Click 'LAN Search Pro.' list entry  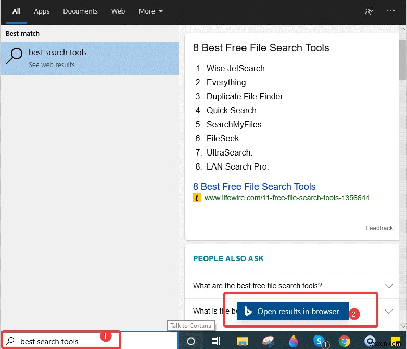point(237,166)
